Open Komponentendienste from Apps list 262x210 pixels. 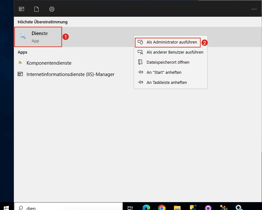[x=49, y=63]
